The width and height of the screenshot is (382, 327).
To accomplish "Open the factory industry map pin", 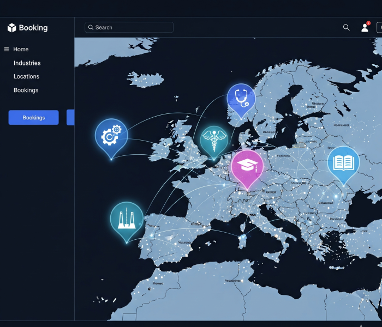I will pyautogui.click(x=127, y=217).
